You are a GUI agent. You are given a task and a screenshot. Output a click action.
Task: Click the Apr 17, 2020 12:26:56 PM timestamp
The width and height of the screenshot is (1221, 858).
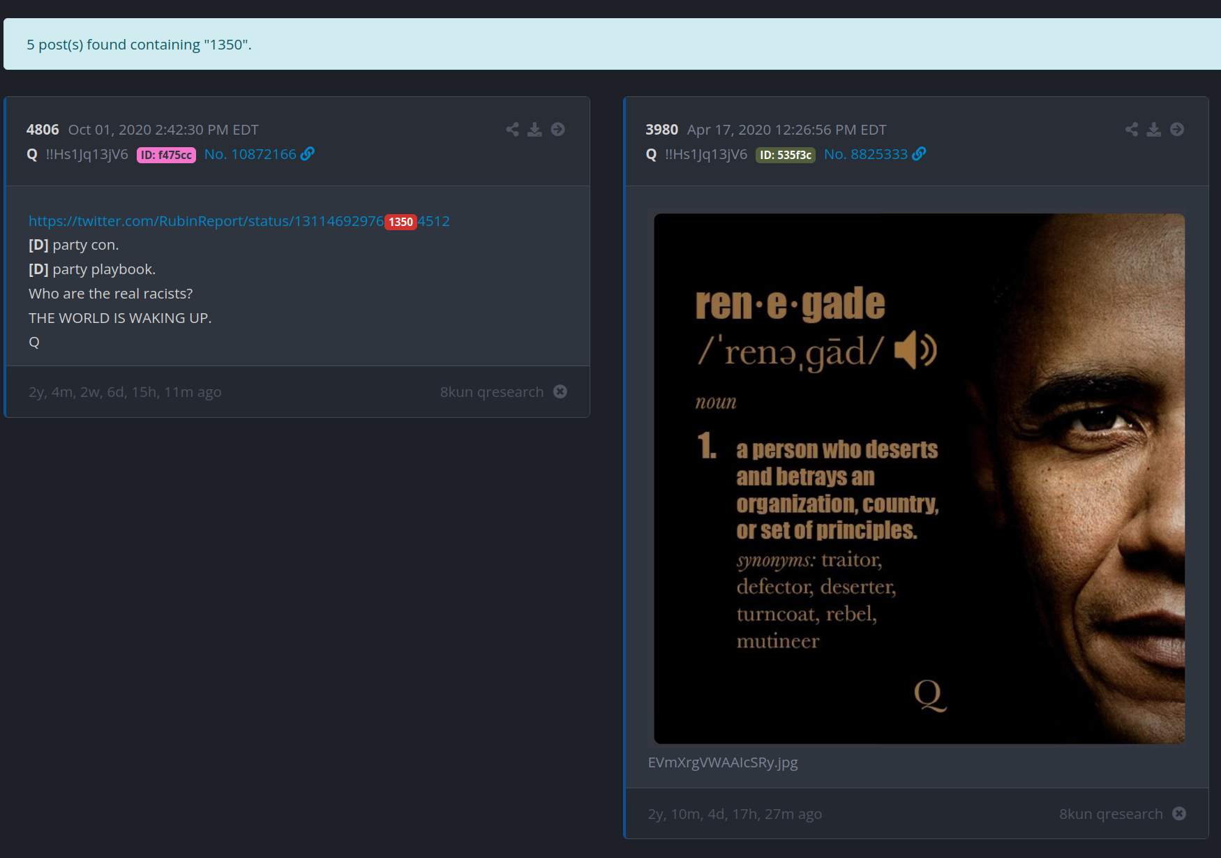[787, 130]
